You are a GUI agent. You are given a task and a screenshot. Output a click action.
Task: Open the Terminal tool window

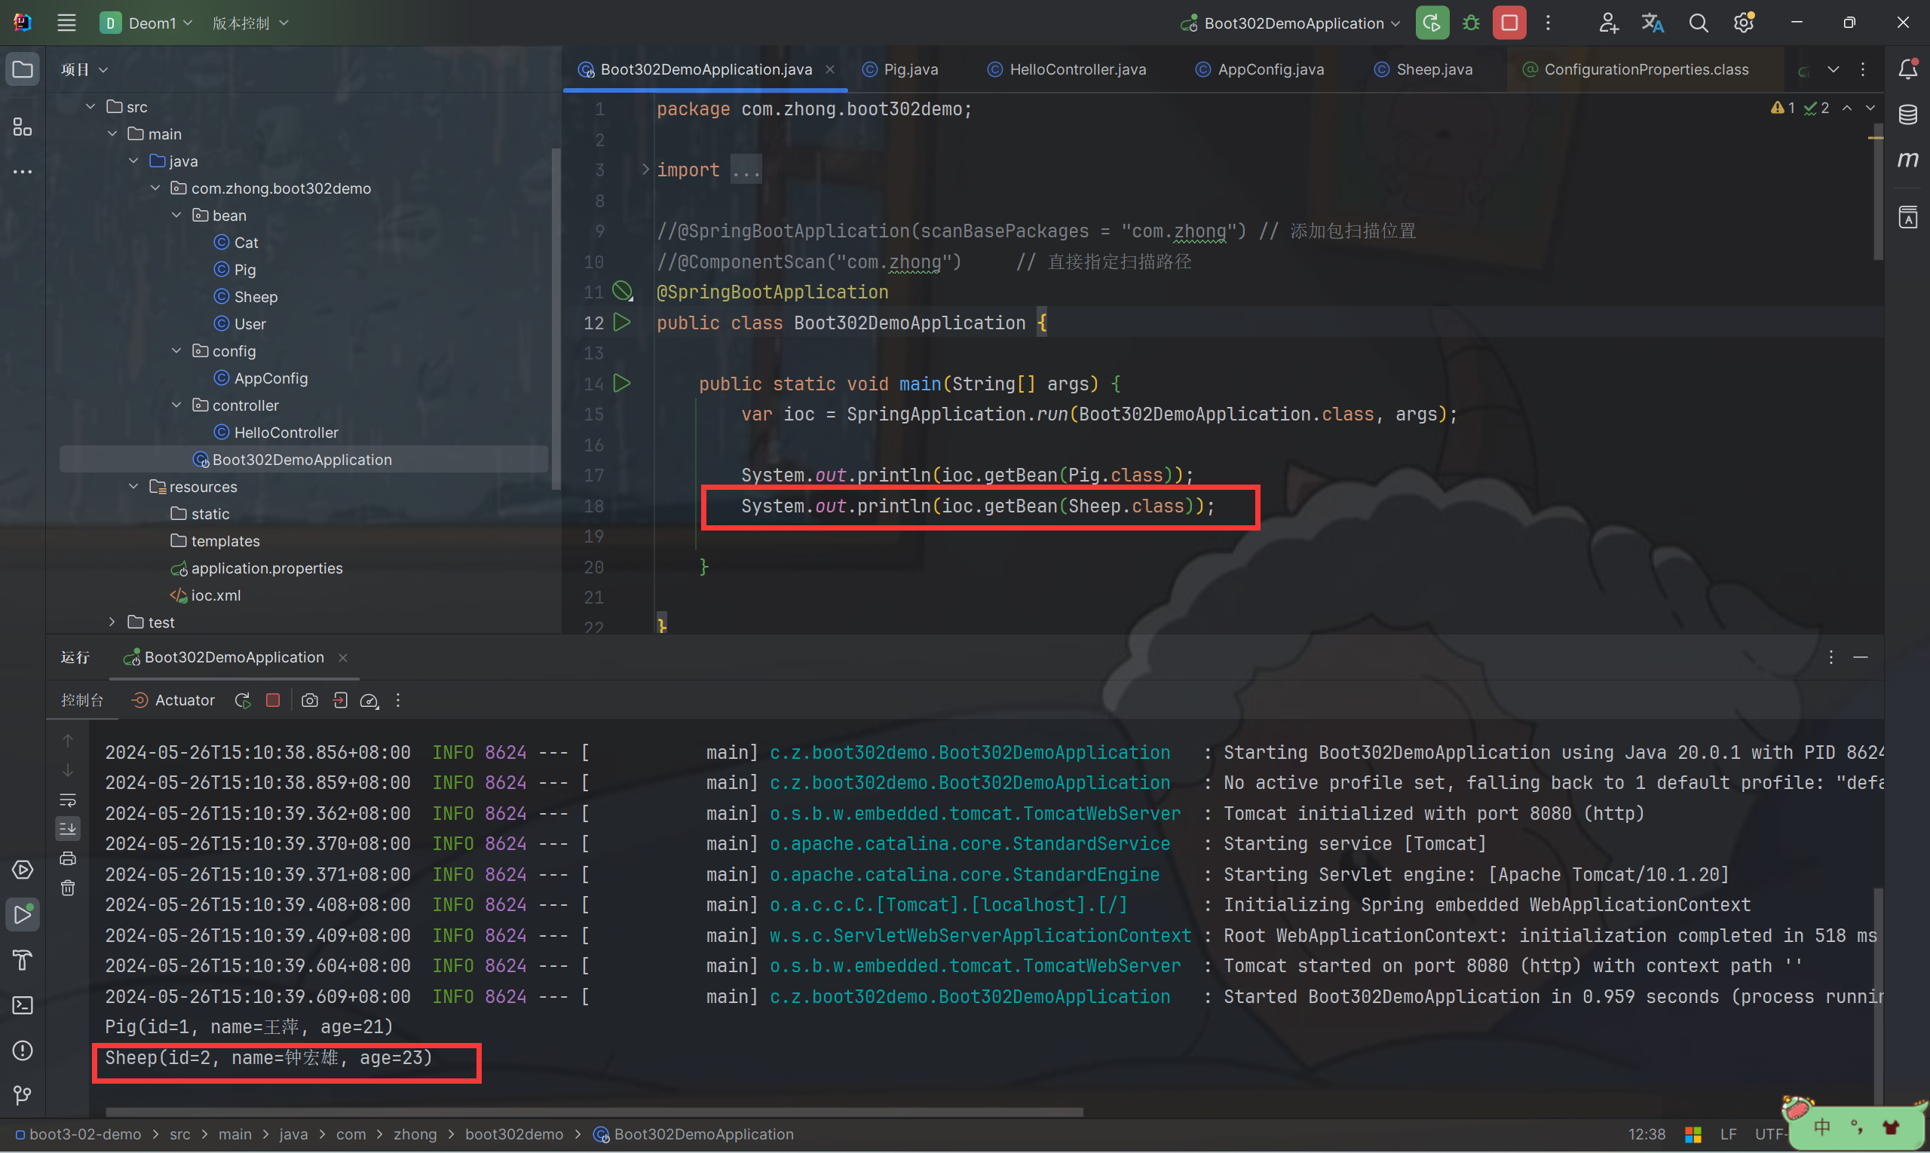click(23, 1005)
